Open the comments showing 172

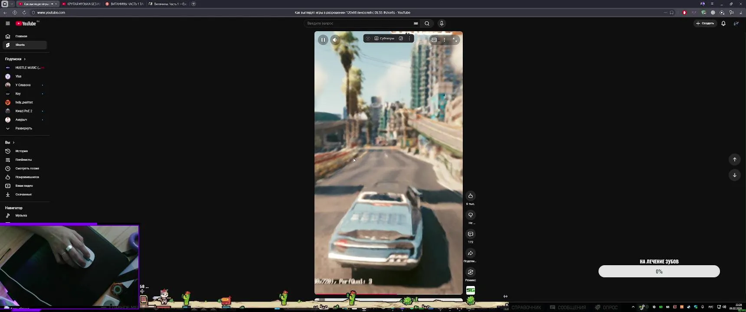pyautogui.click(x=471, y=234)
